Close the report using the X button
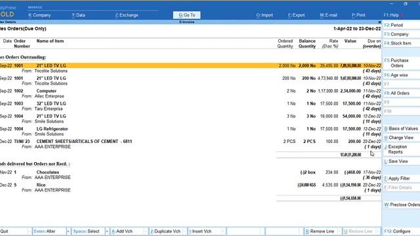The height and width of the screenshot is (236, 420). [379, 22]
